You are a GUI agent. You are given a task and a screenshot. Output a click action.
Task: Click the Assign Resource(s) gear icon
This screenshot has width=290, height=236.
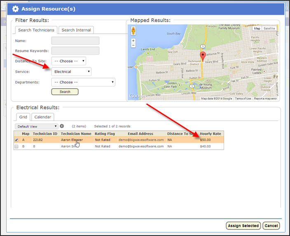tap(15, 9)
